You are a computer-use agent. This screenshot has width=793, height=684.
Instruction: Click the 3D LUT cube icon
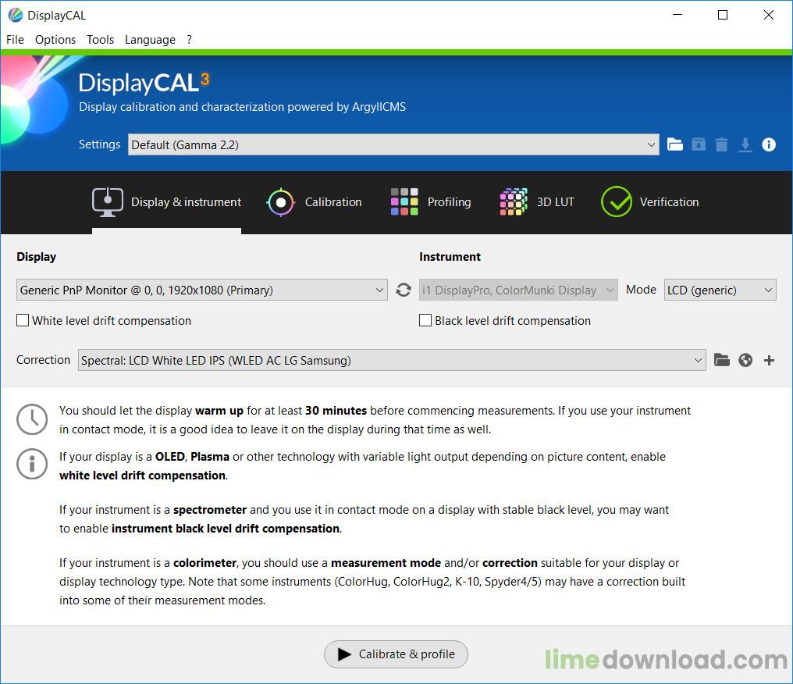pos(514,202)
